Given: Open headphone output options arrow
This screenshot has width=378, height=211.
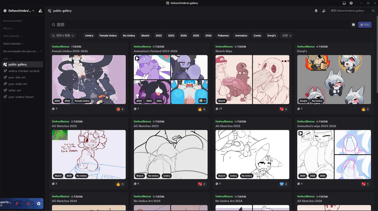Looking at the screenshot, I should coord(33,204).
